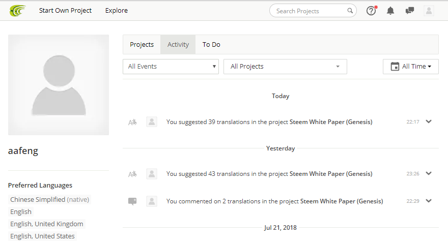Image resolution: width=448 pixels, height=243 pixels.
Task: Open the All Events dropdown
Action: click(171, 67)
